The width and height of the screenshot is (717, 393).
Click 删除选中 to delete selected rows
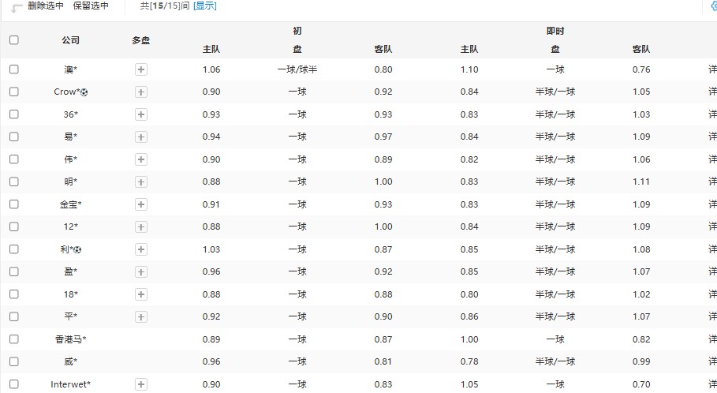coord(46,6)
